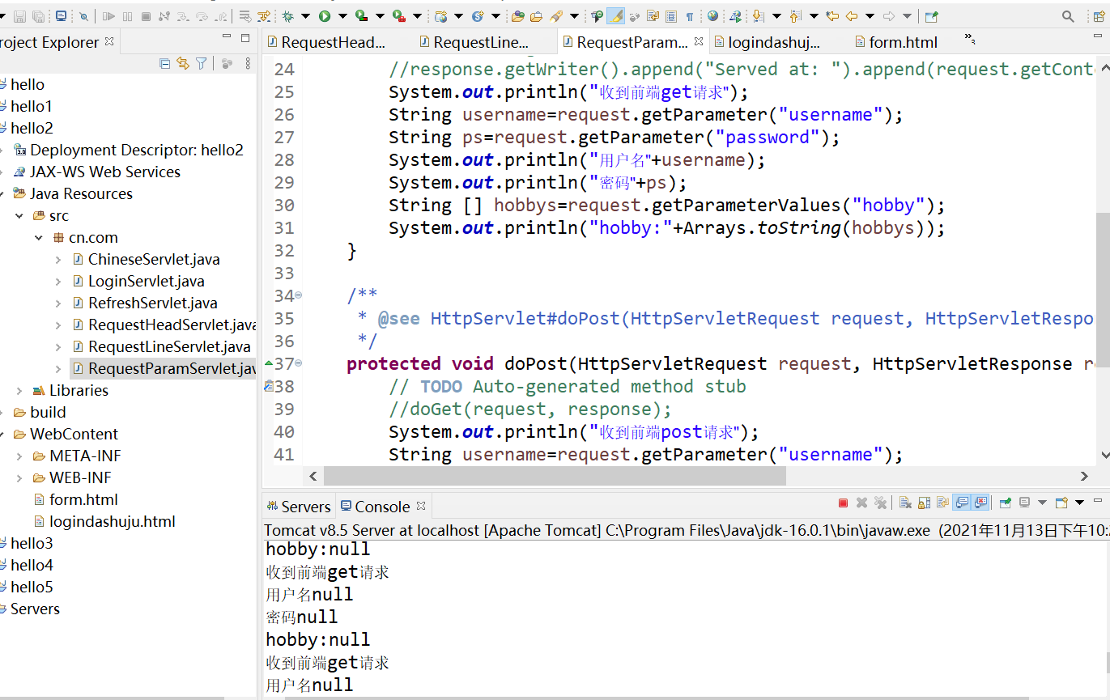Click the Resume debug icon

pos(108,16)
